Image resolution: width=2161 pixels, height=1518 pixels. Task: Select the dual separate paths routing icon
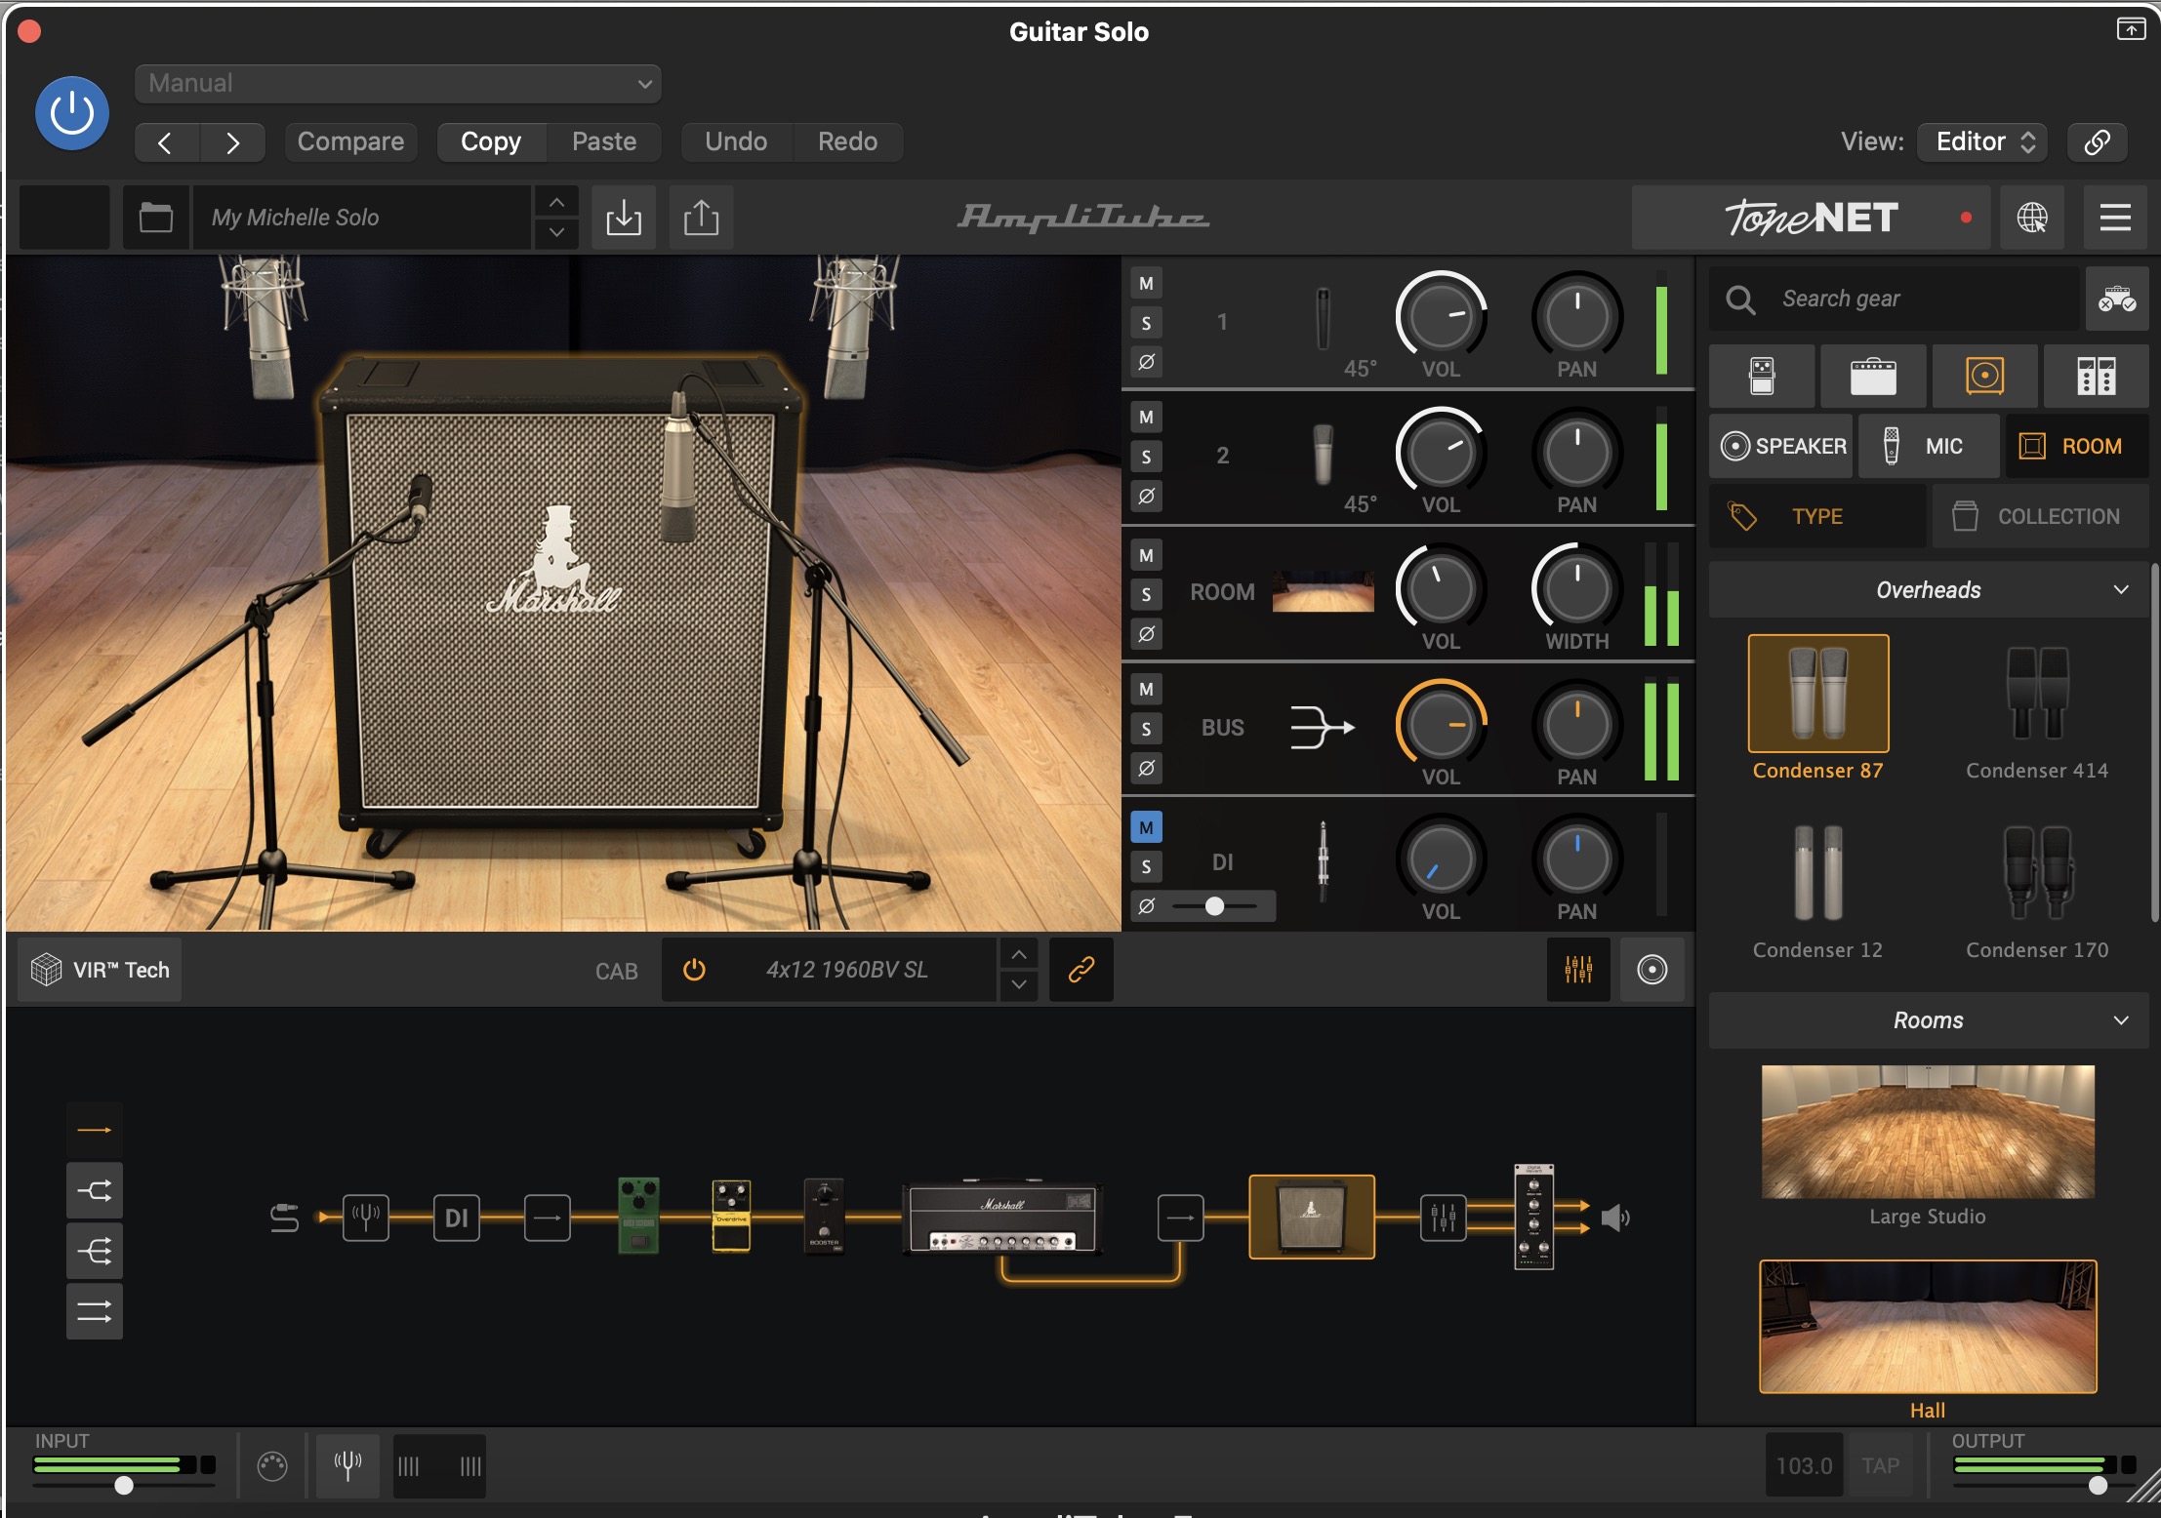[x=95, y=1311]
